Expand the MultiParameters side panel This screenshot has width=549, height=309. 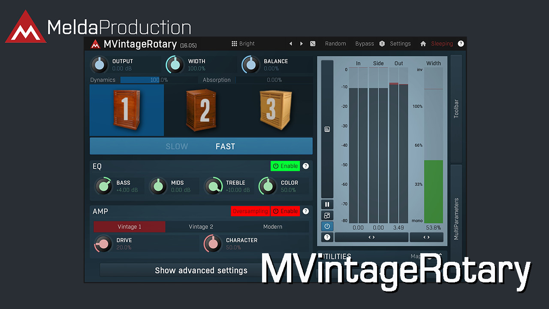coord(456,219)
